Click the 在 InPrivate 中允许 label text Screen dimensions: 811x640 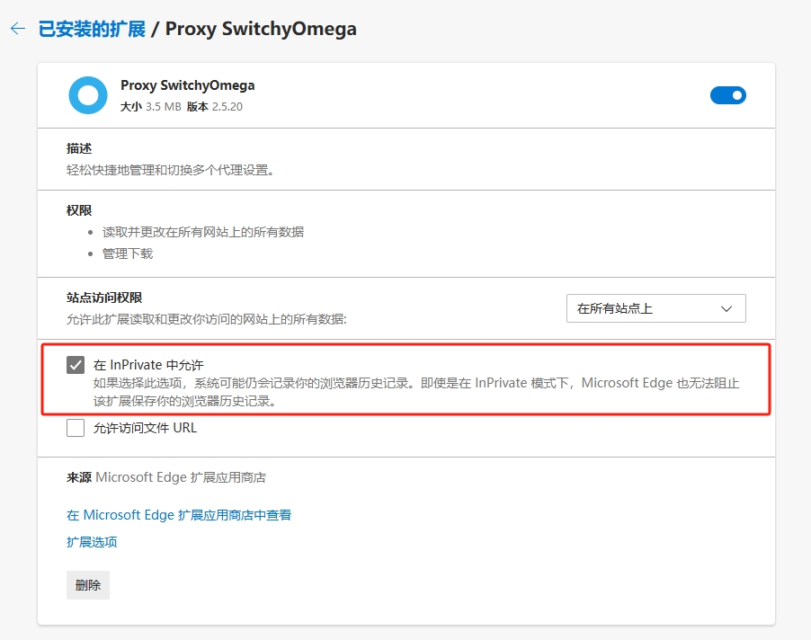coord(148,365)
